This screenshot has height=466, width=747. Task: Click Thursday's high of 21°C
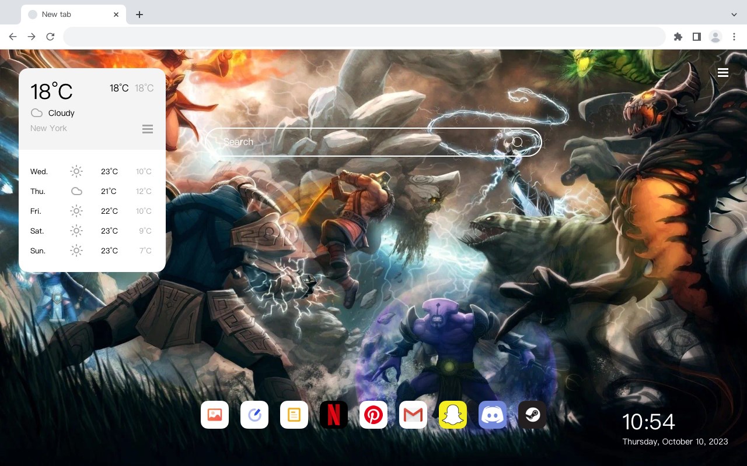[x=109, y=191]
